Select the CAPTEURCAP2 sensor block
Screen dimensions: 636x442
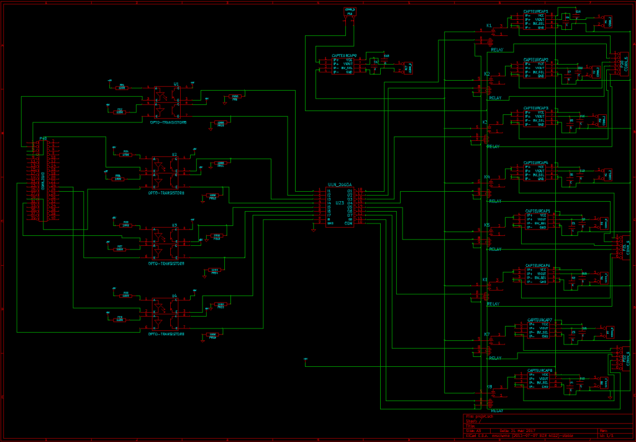pos(535,70)
